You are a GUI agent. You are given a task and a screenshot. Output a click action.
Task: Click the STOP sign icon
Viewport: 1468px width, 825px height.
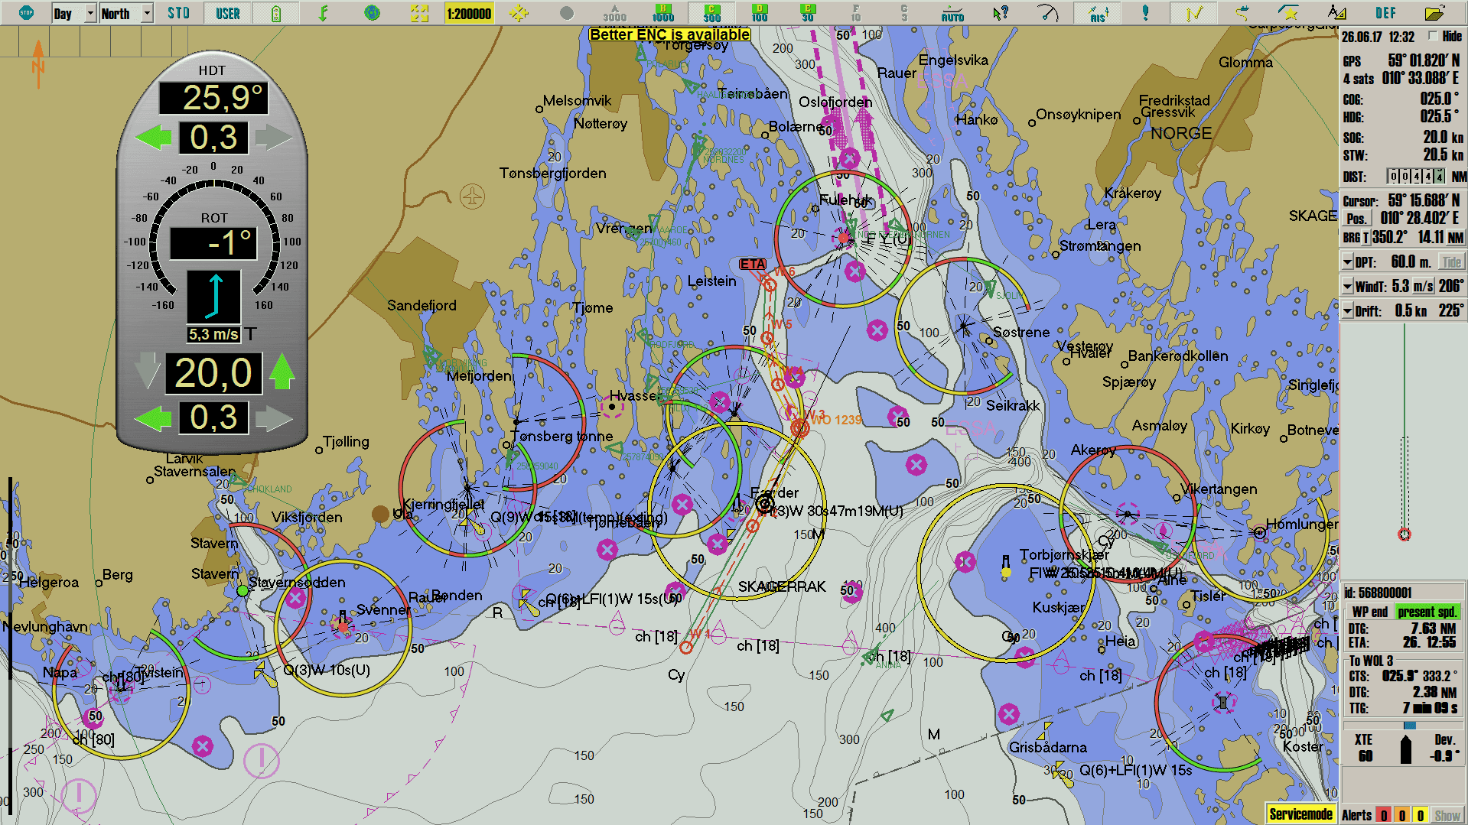pos(27,12)
